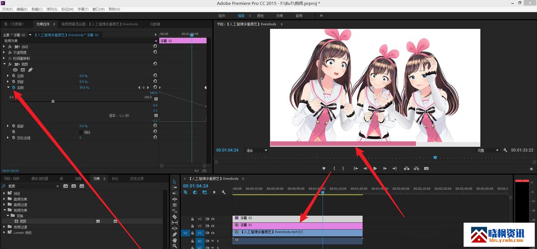The width and height of the screenshot is (537, 249).
Task: Toggle V2 track output eye
Action: coord(213,226)
